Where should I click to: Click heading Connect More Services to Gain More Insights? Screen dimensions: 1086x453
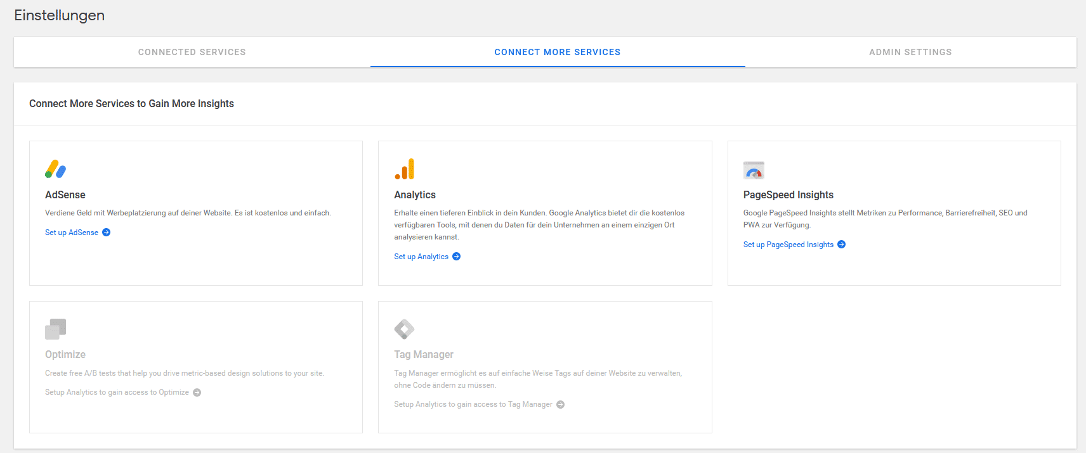(131, 103)
